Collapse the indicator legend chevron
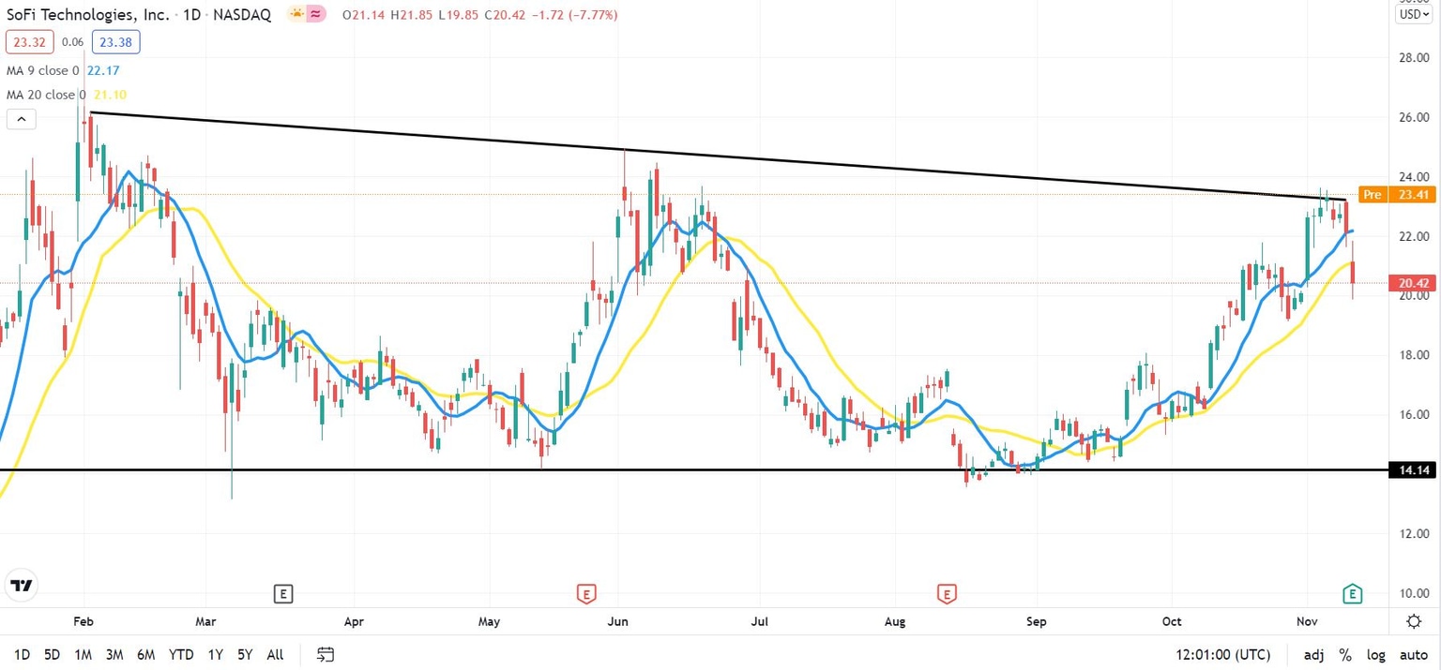 click(21, 119)
